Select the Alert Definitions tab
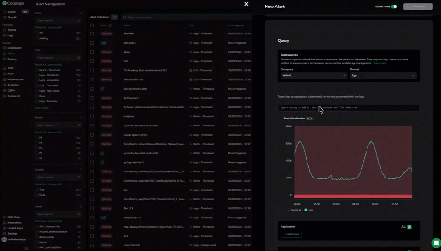This screenshot has width=441, height=251. (x=99, y=17)
